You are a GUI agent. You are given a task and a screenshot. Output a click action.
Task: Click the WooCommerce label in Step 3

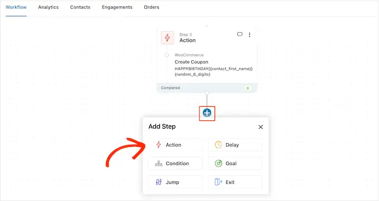[189, 55]
